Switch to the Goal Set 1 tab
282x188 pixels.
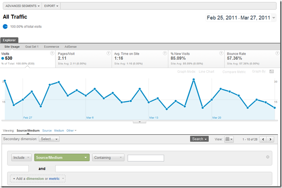32,47
